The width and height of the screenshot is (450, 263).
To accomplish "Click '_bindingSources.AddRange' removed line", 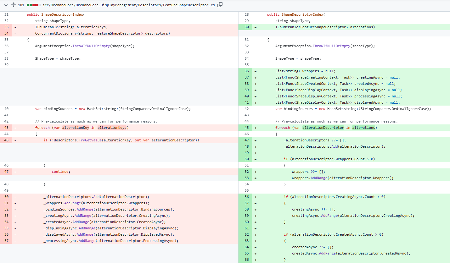I will [109, 209].
